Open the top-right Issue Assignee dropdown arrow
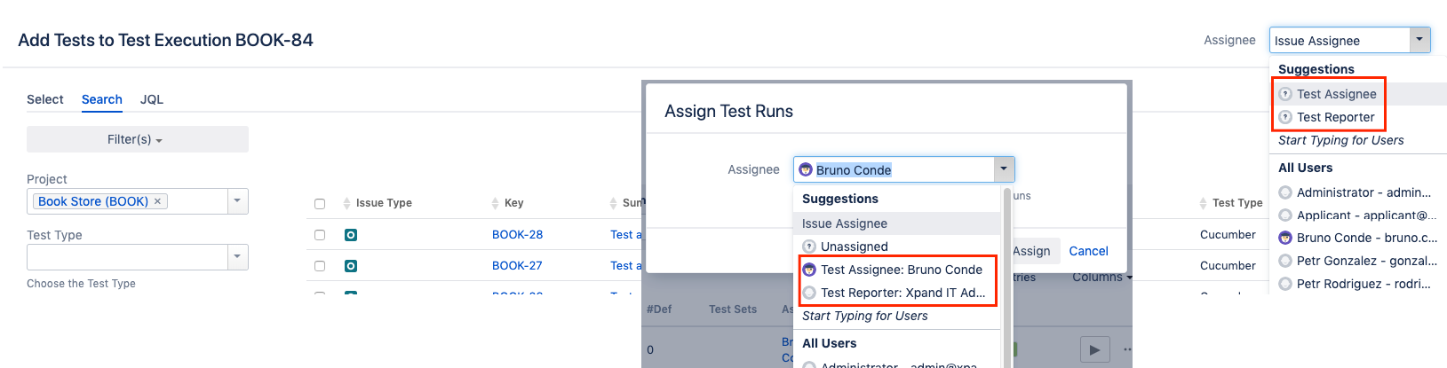This screenshot has width=1447, height=368. pos(1419,40)
